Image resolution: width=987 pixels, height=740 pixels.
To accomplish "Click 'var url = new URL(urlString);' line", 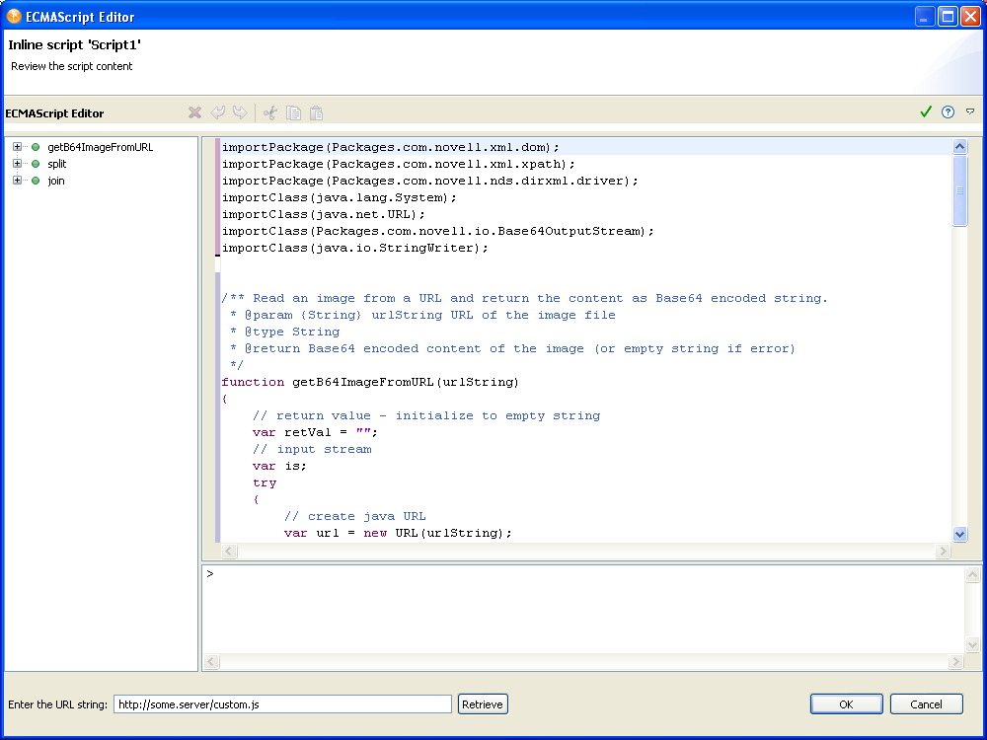I will [x=398, y=533].
